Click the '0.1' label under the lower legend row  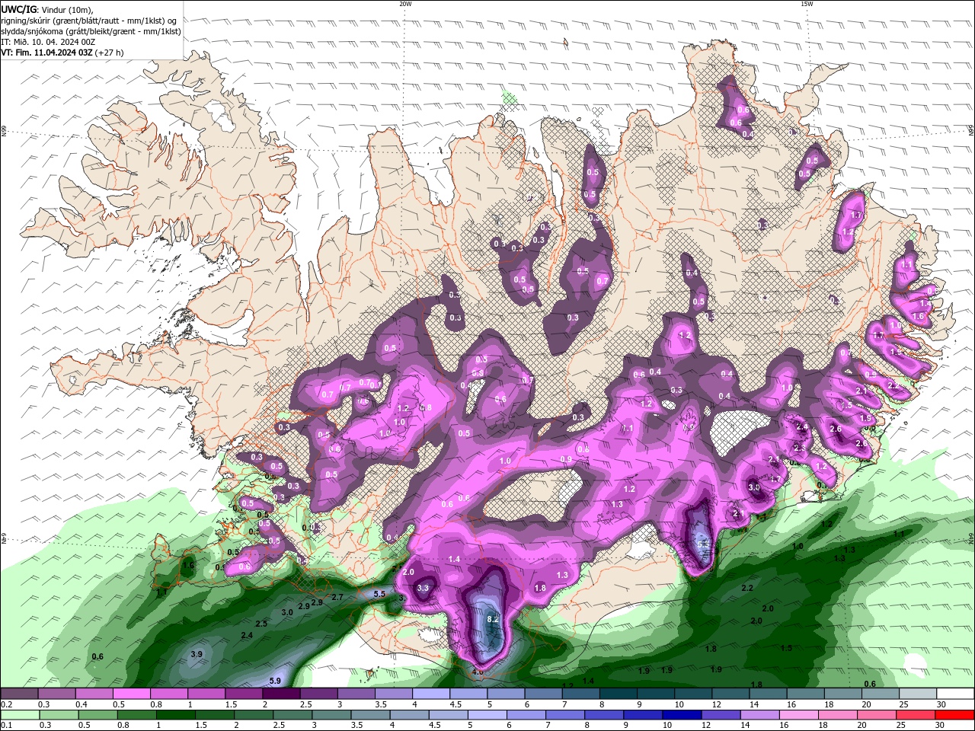5,726
